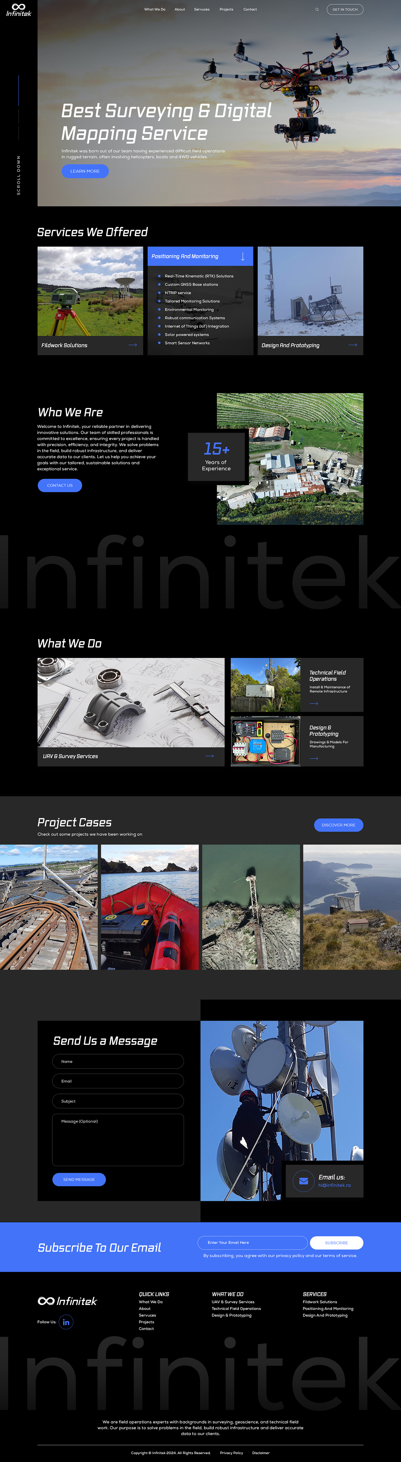Select the blue scroll progress indicator bar
401x1462 pixels.
click(19, 91)
